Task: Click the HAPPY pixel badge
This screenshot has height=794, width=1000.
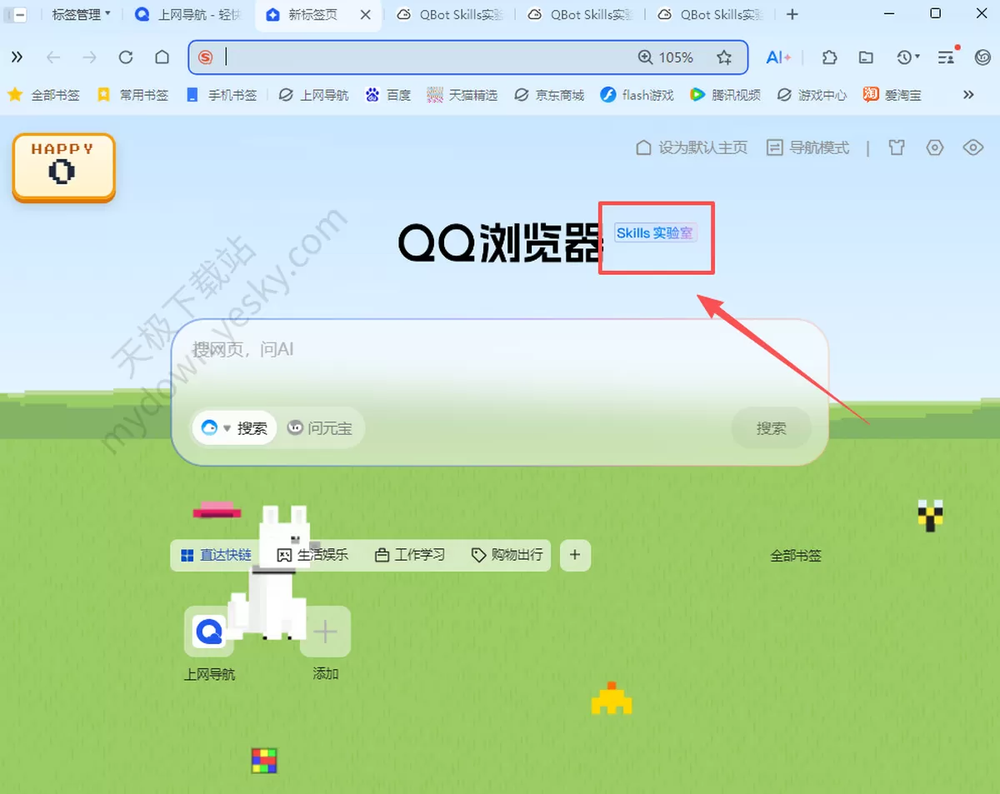Action: pyautogui.click(x=63, y=167)
